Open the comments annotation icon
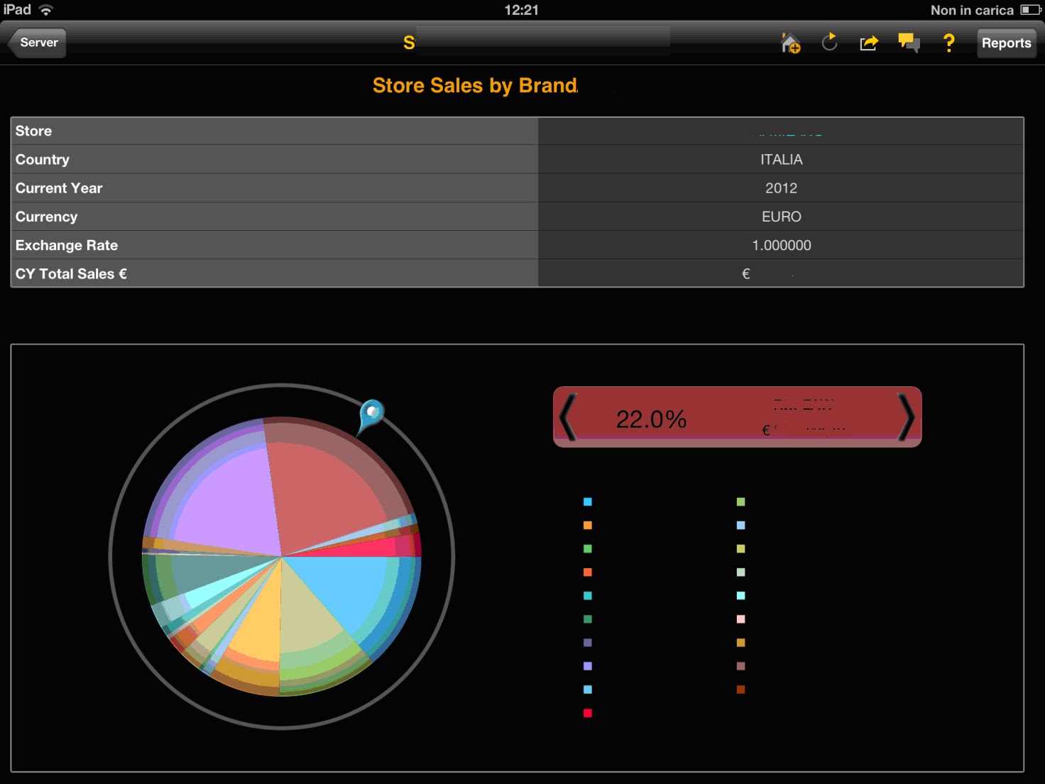Viewport: 1045px width, 784px height. pyautogui.click(x=909, y=43)
